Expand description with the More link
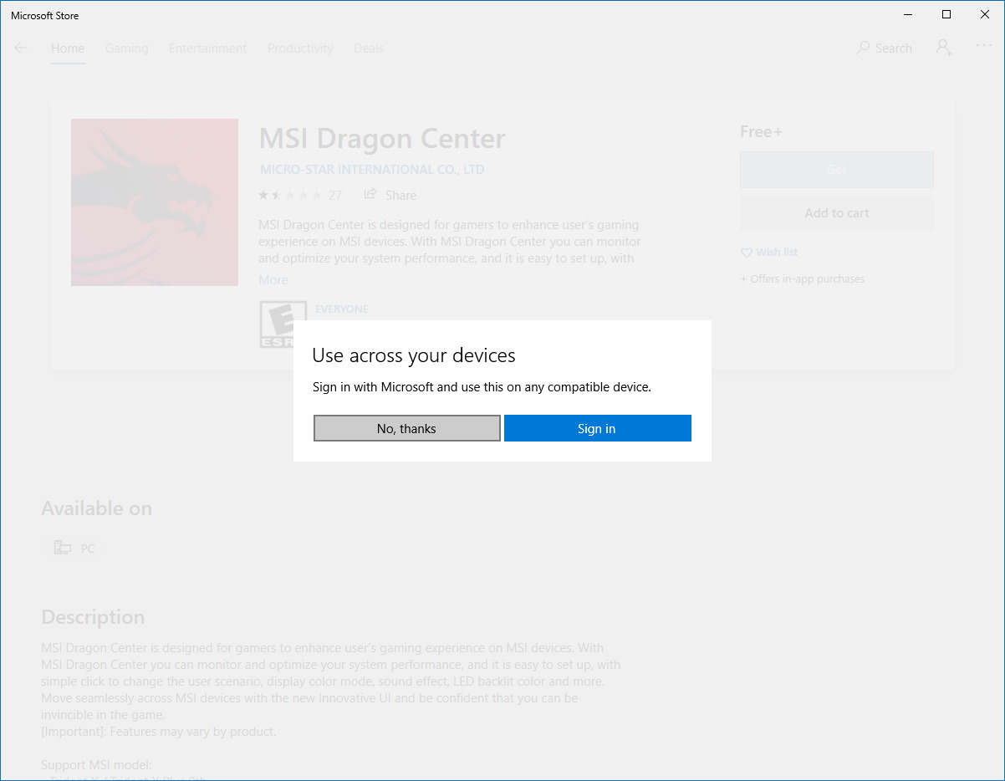The image size is (1005, 781). tap(273, 280)
